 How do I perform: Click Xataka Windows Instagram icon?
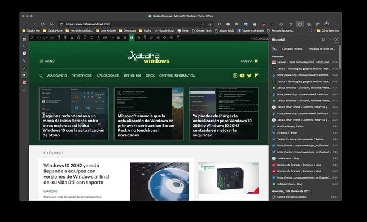pos(235,76)
